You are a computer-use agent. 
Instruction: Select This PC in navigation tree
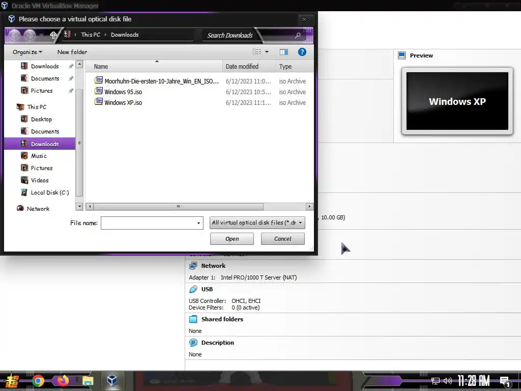[37, 107]
